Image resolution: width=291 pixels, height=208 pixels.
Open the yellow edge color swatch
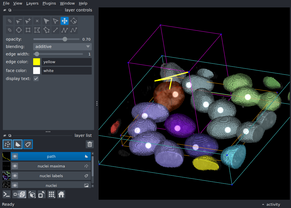point(37,62)
